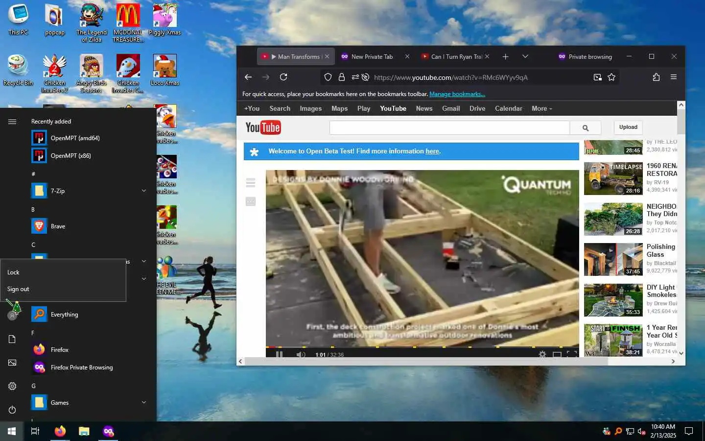
Task: Open Gmail in the Google bar
Action: [451, 108]
